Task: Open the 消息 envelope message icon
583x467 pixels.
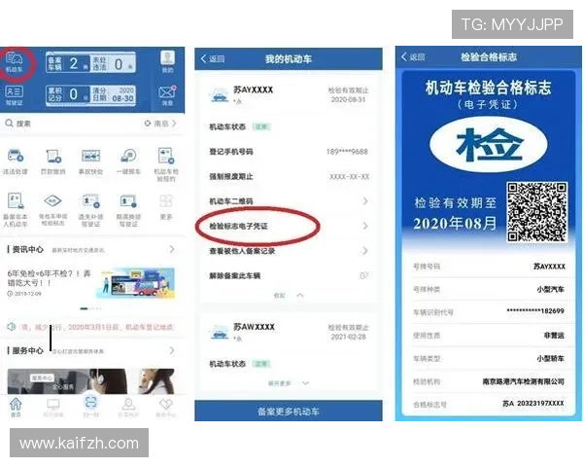Action: 167,95
